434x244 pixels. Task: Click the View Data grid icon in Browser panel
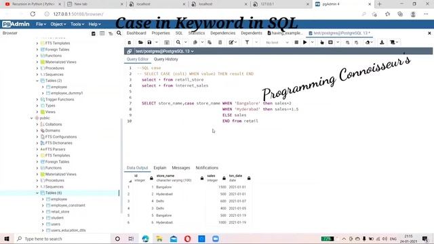click(102, 33)
